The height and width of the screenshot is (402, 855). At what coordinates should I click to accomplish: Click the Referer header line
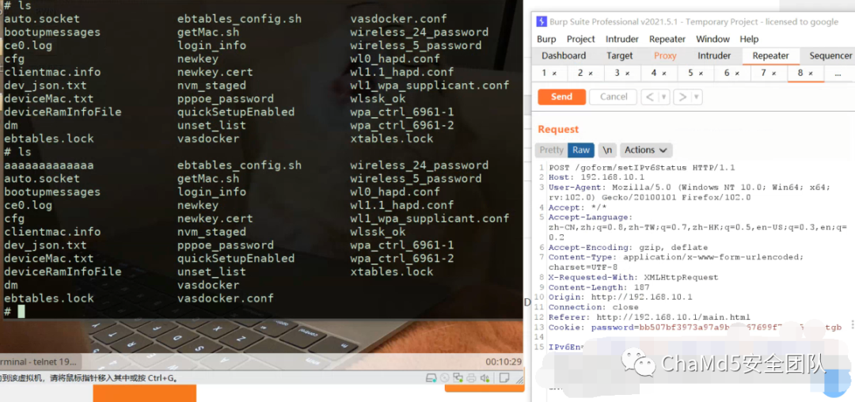click(649, 317)
